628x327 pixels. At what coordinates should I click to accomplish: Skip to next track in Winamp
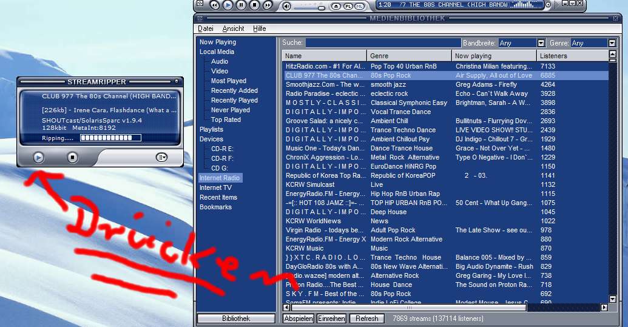pyautogui.click(x=267, y=5)
